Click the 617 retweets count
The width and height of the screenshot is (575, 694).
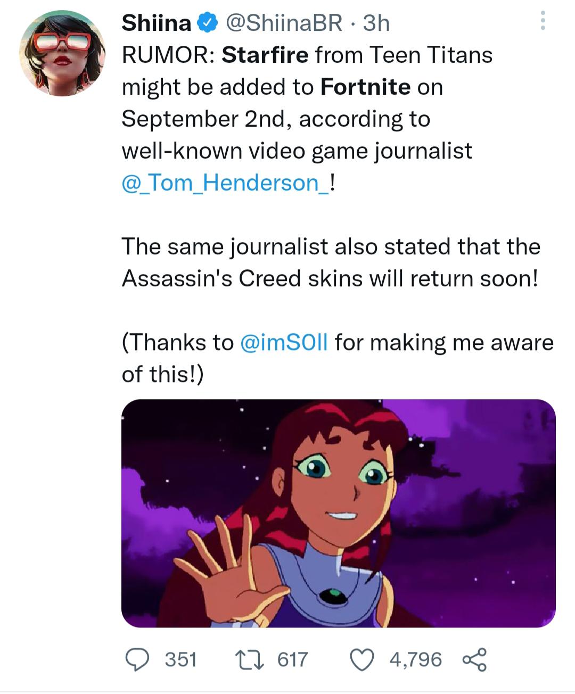point(290,660)
